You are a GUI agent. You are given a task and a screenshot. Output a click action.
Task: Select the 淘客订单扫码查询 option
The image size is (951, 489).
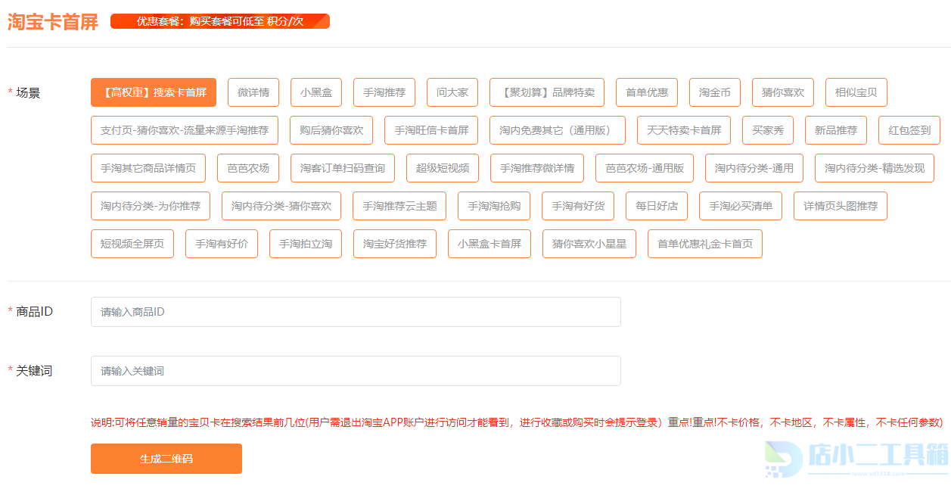(343, 168)
